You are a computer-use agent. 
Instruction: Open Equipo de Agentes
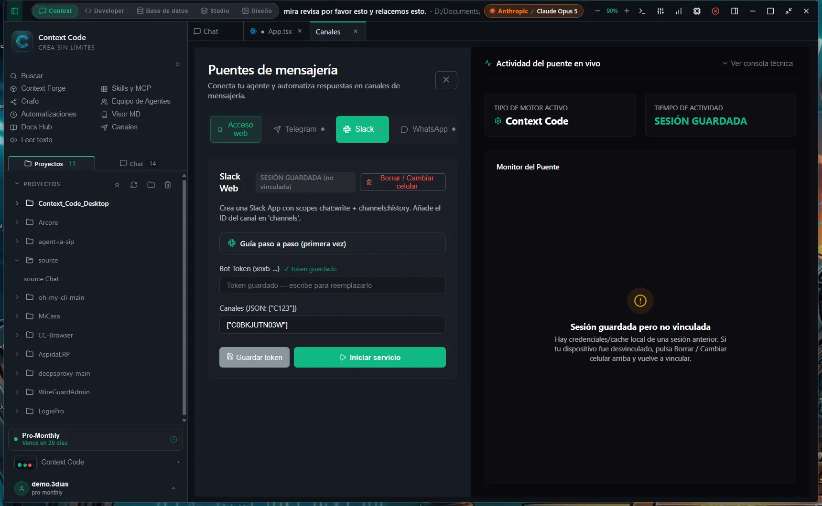136,101
